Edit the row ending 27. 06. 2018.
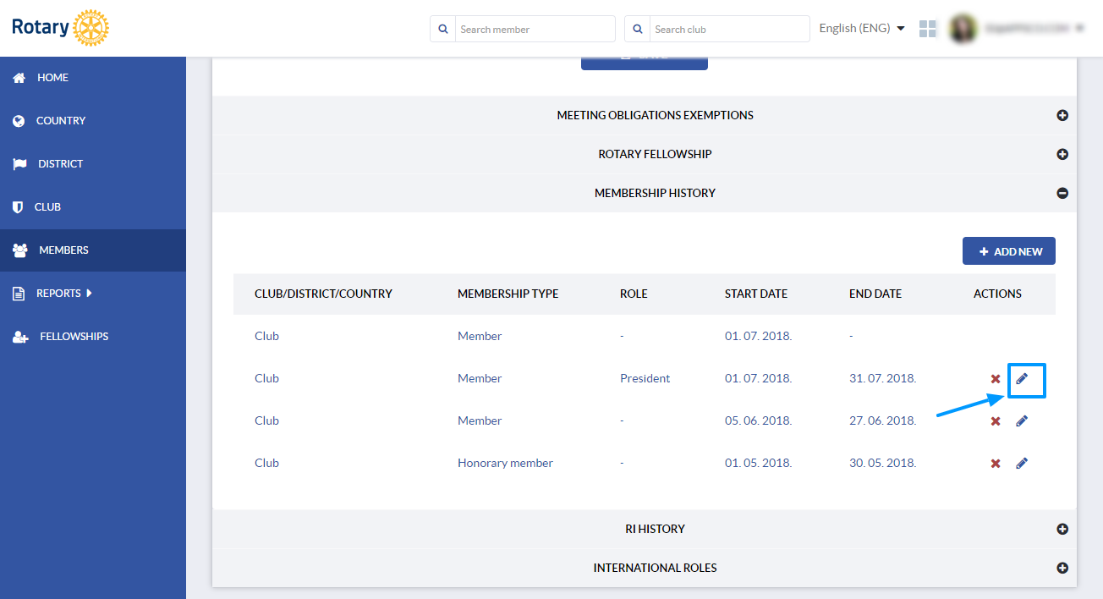Image resolution: width=1103 pixels, height=599 pixels. point(1022,421)
